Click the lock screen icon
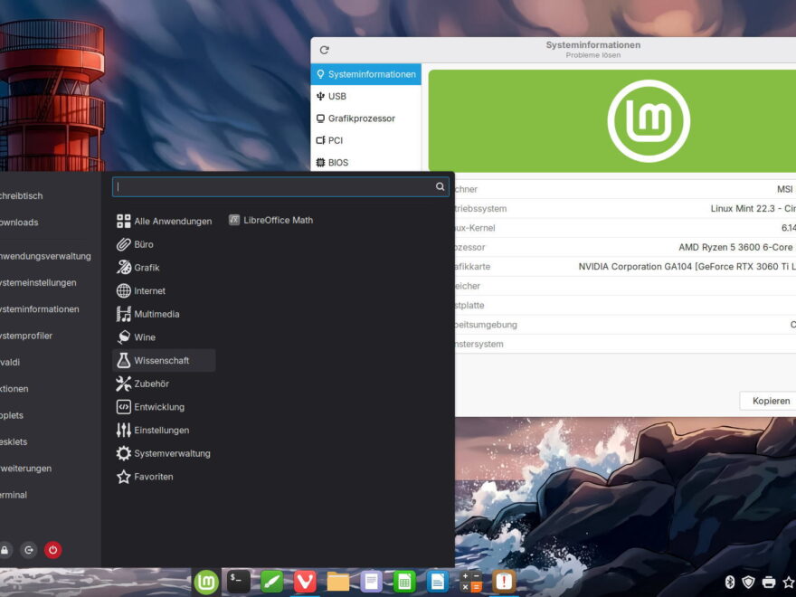796x597 pixels. coord(5,550)
